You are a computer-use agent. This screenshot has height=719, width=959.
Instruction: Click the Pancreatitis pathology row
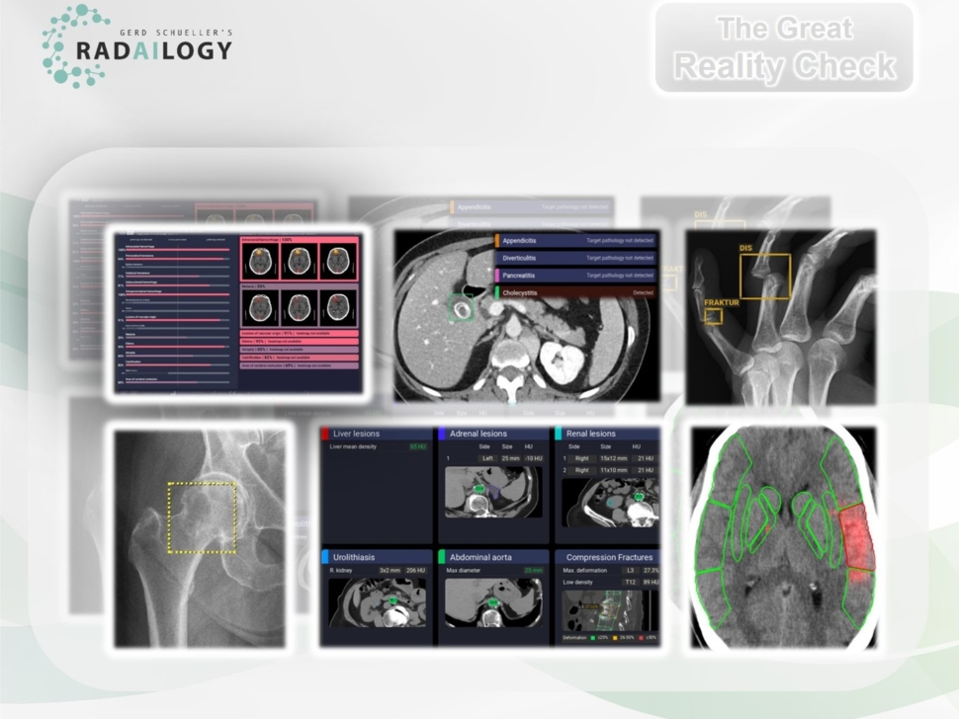(575, 276)
